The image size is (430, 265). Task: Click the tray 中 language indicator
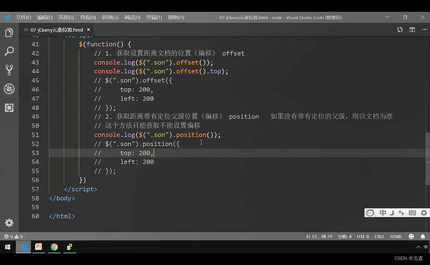click(x=426, y=247)
